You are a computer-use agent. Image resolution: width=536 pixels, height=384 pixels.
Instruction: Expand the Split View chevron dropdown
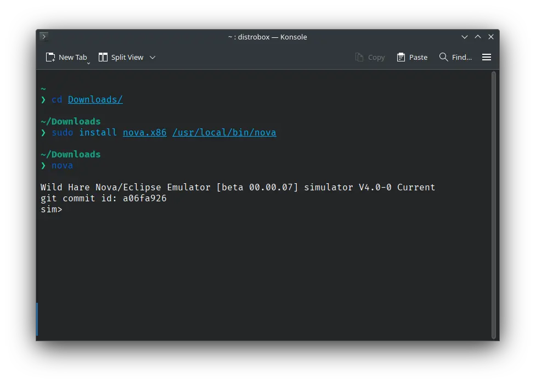coord(153,58)
